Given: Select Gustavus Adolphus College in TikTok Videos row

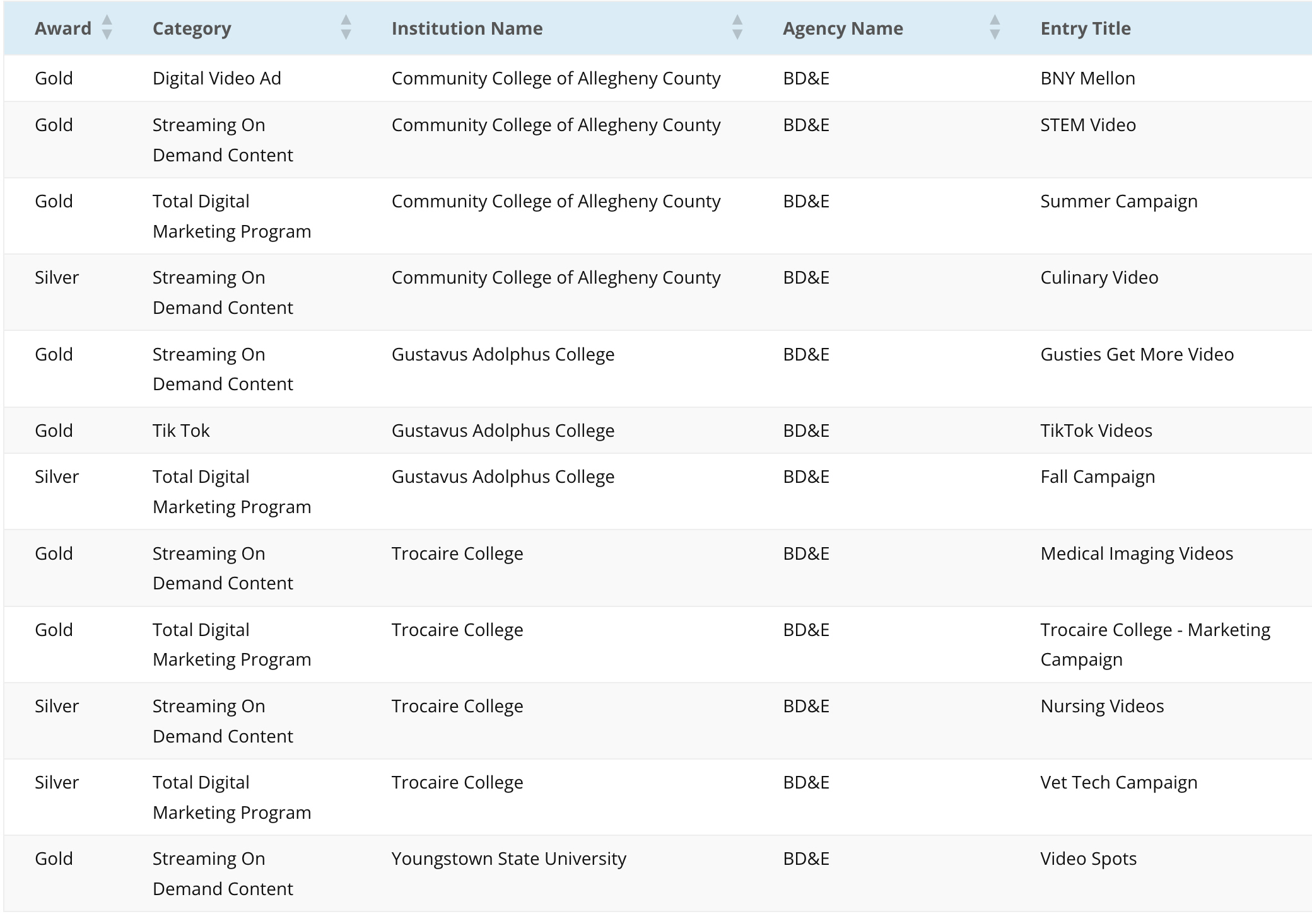Looking at the screenshot, I should tap(503, 431).
